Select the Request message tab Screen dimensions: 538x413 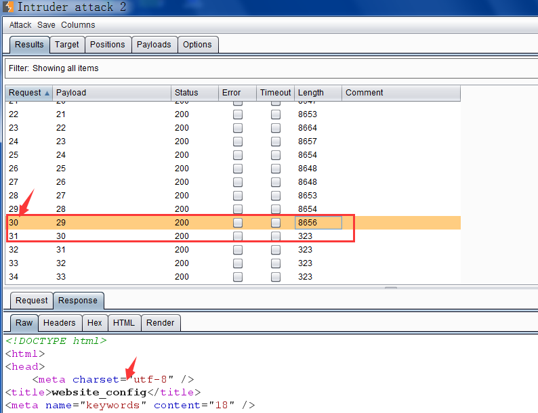tap(32, 301)
